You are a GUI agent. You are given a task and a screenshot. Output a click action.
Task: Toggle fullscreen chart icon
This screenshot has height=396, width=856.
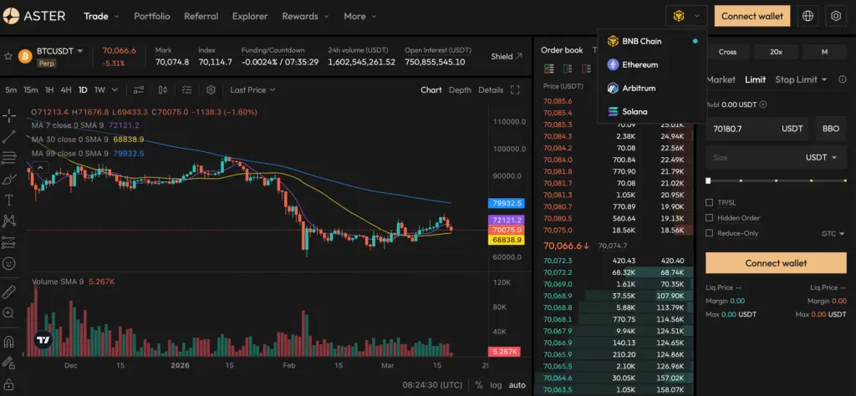click(515, 90)
